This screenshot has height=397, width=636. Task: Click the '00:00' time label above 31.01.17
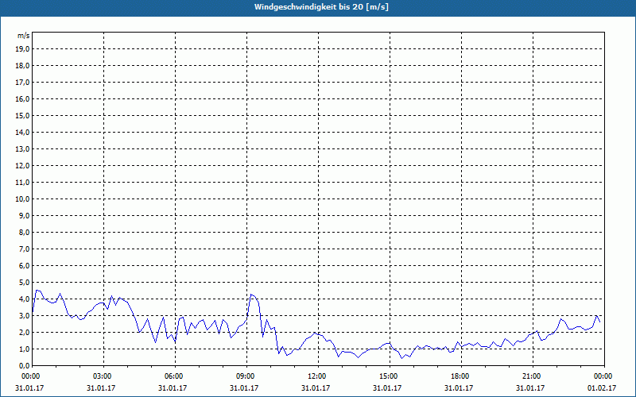click(x=30, y=376)
